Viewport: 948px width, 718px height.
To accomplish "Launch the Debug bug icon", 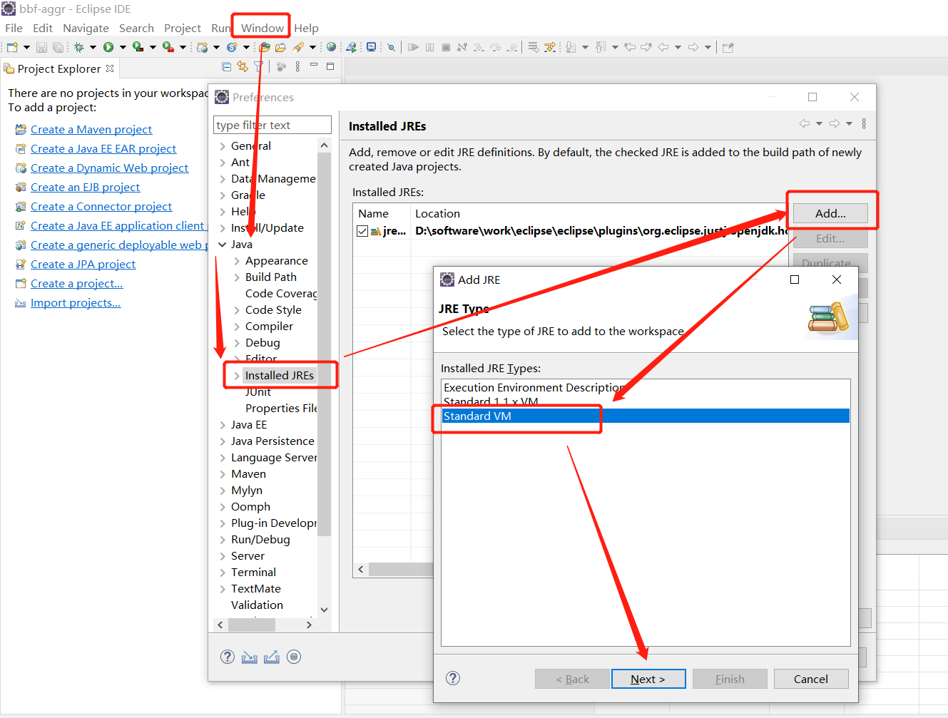I will tap(78, 47).
